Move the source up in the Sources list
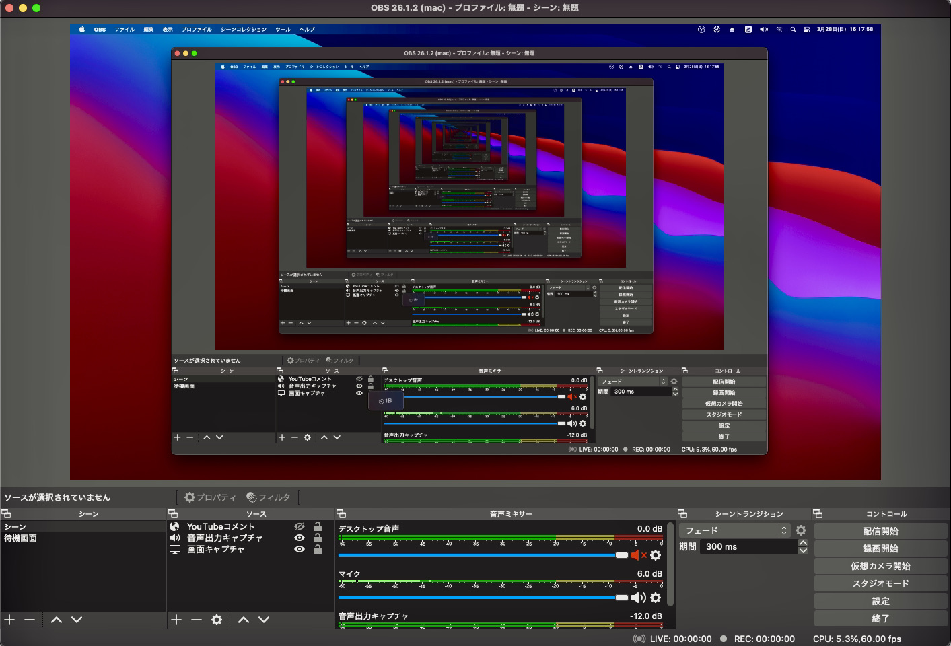This screenshot has width=951, height=646. click(x=244, y=620)
